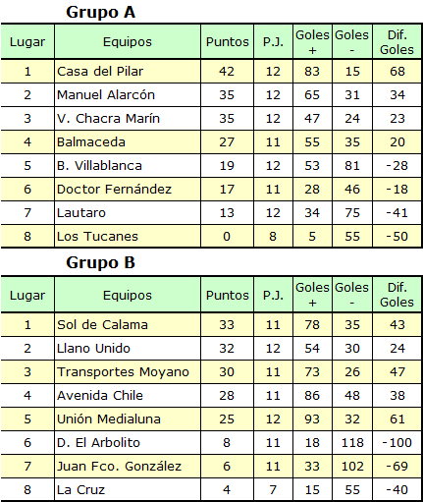Click Puntos header in Grupo A table

[228, 41]
